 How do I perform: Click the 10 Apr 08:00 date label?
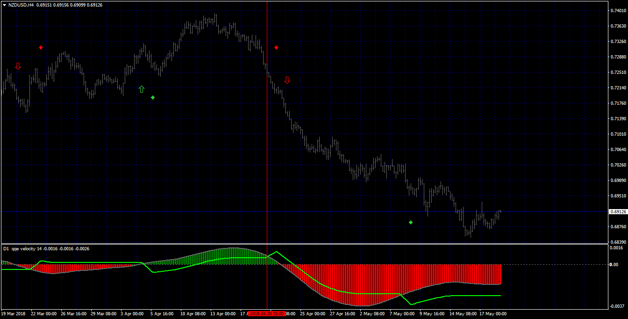[x=193, y=313]
